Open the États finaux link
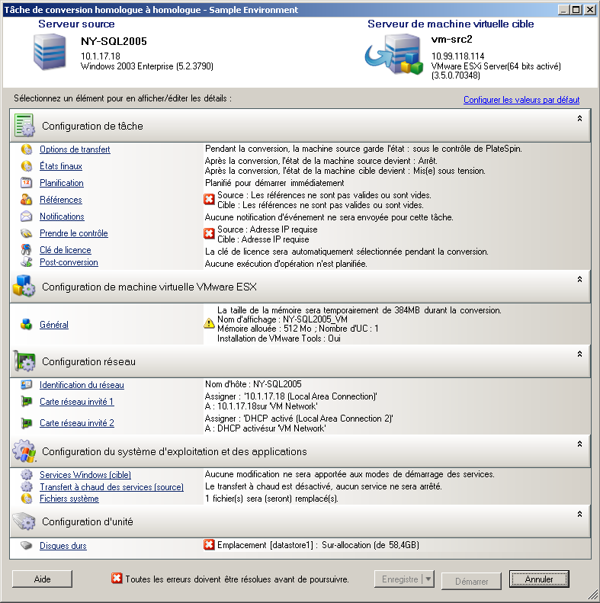The image size is (600, 603). point(61,166)
